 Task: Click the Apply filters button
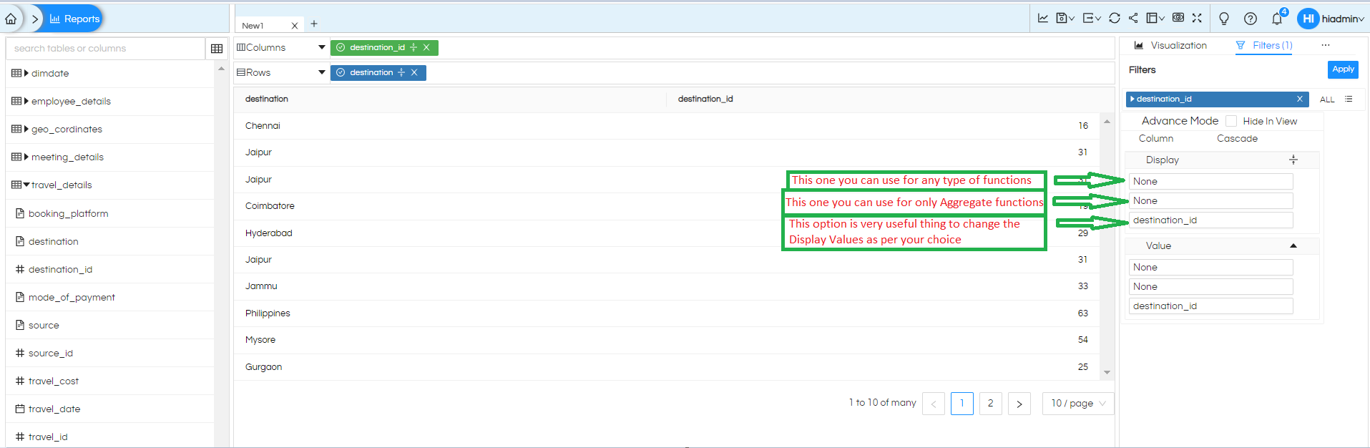click(x=1343, y=69)
